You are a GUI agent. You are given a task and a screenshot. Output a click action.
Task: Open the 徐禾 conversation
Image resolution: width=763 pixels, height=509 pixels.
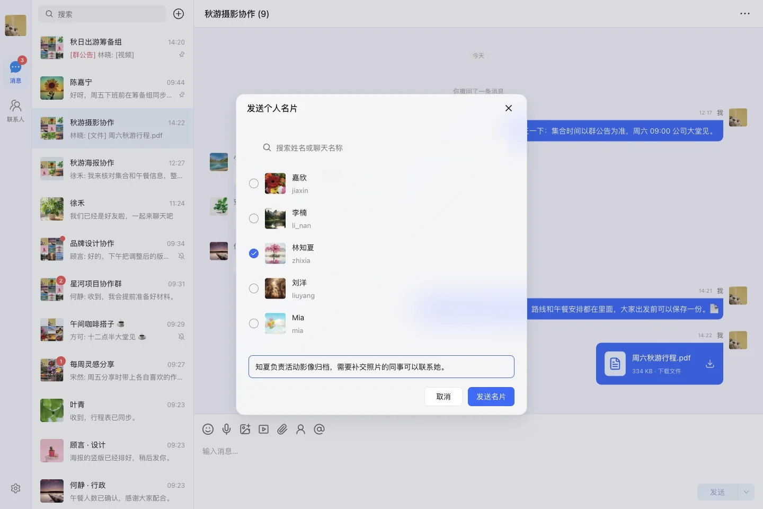(112, 209)
